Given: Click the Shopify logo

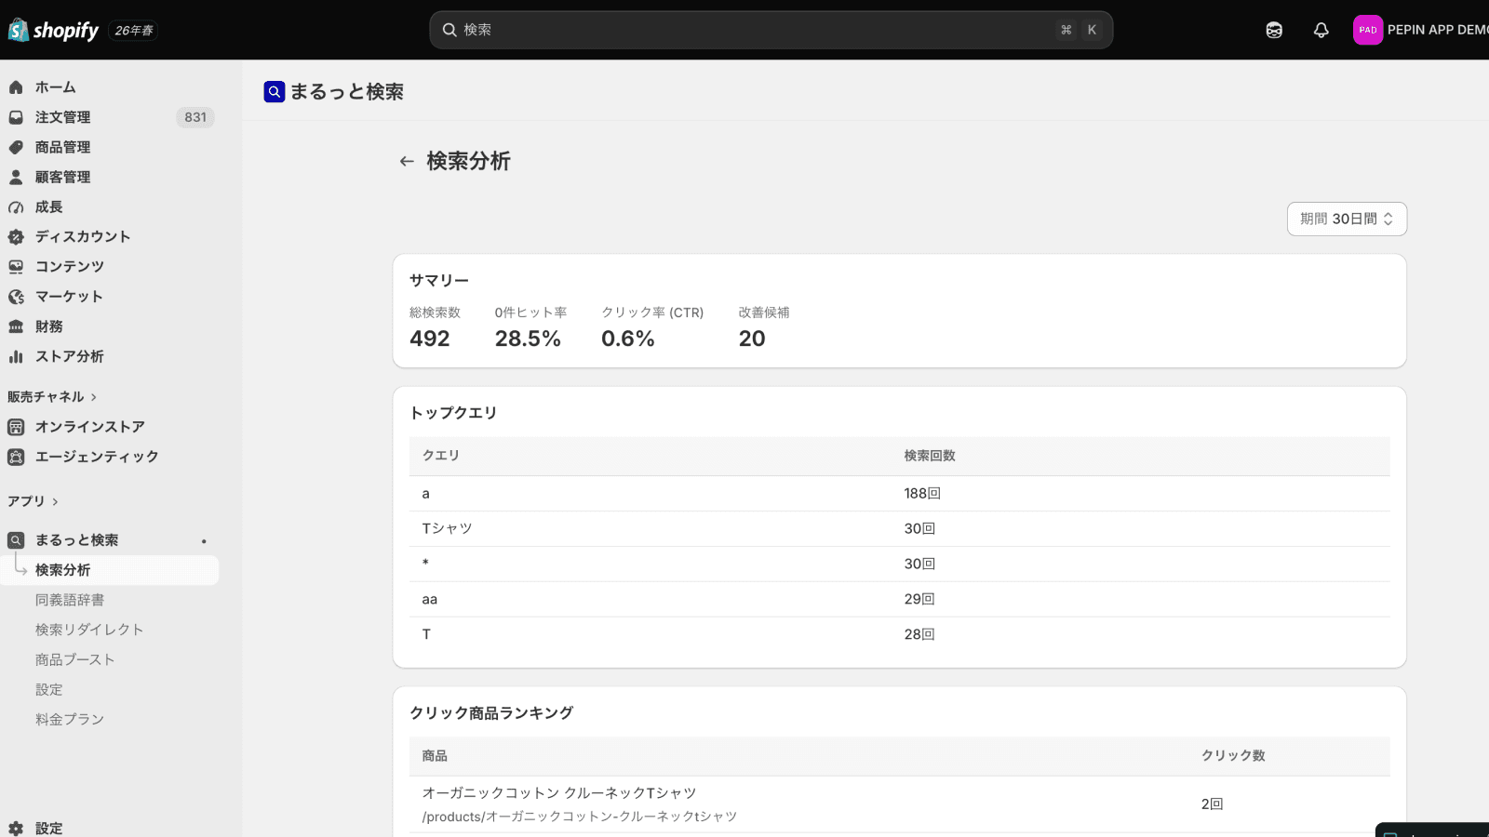Looking at the screenshot, I should coord(53,30).
